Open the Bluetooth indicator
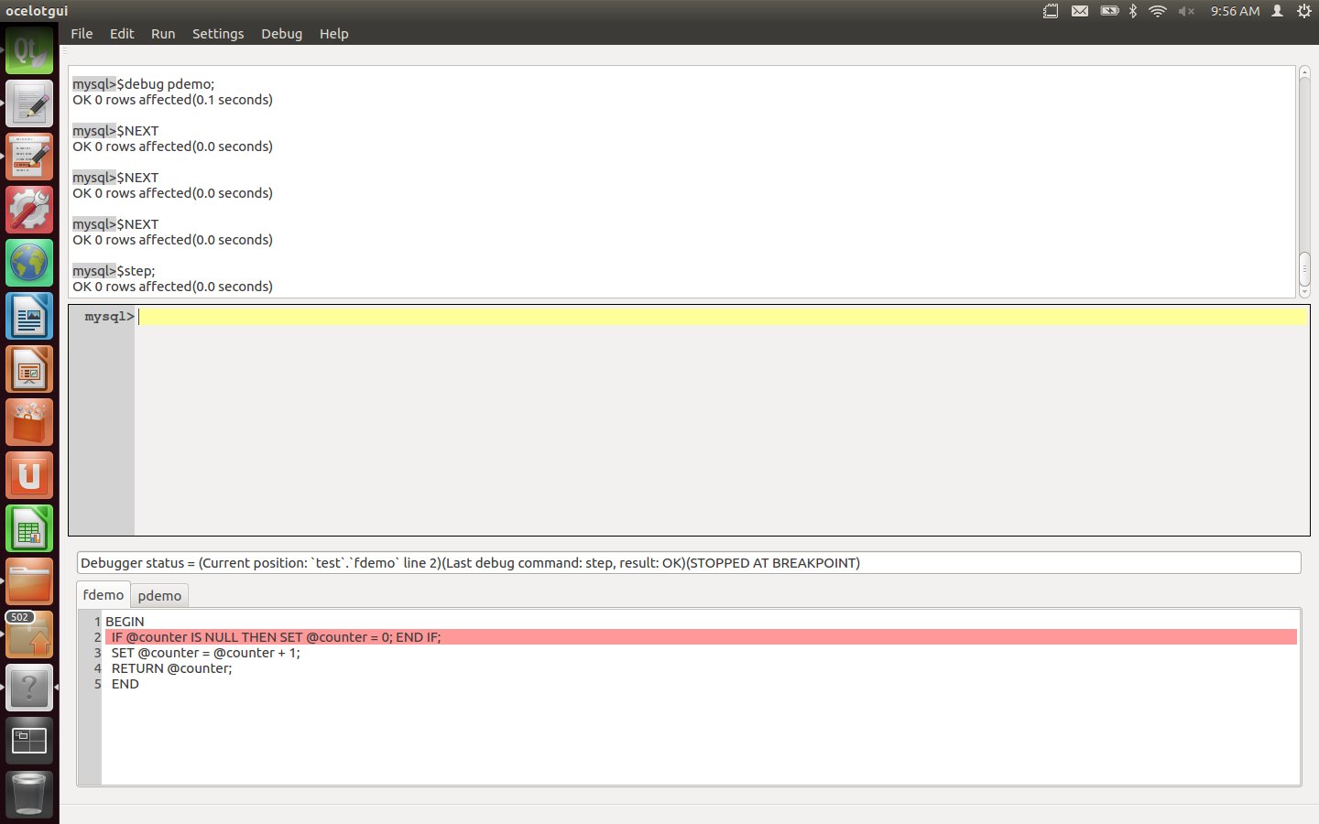1319x824 pixels. click(1133, 11)
